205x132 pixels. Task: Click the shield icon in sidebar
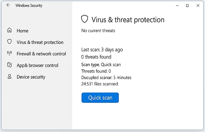click(x=10, y=42)
